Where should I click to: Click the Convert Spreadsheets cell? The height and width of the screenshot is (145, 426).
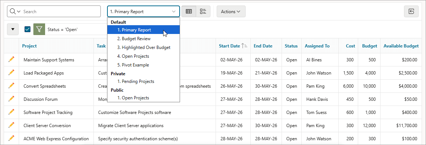click(x=56, y=86)
